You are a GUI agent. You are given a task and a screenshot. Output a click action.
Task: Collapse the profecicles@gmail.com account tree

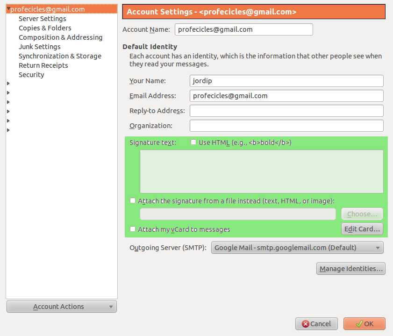(x=8, y=9)
